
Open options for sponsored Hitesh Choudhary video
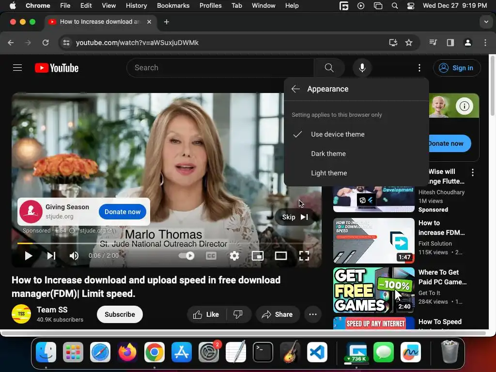pyautogui.click(x=473, y=172)
